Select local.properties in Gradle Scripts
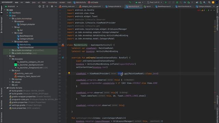Screen dimensions: 219x123 (25, 108)
